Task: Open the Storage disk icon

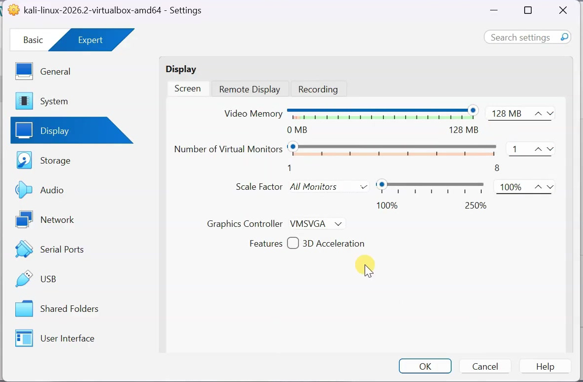Action: pyautogui.click(x=24, y=160)
